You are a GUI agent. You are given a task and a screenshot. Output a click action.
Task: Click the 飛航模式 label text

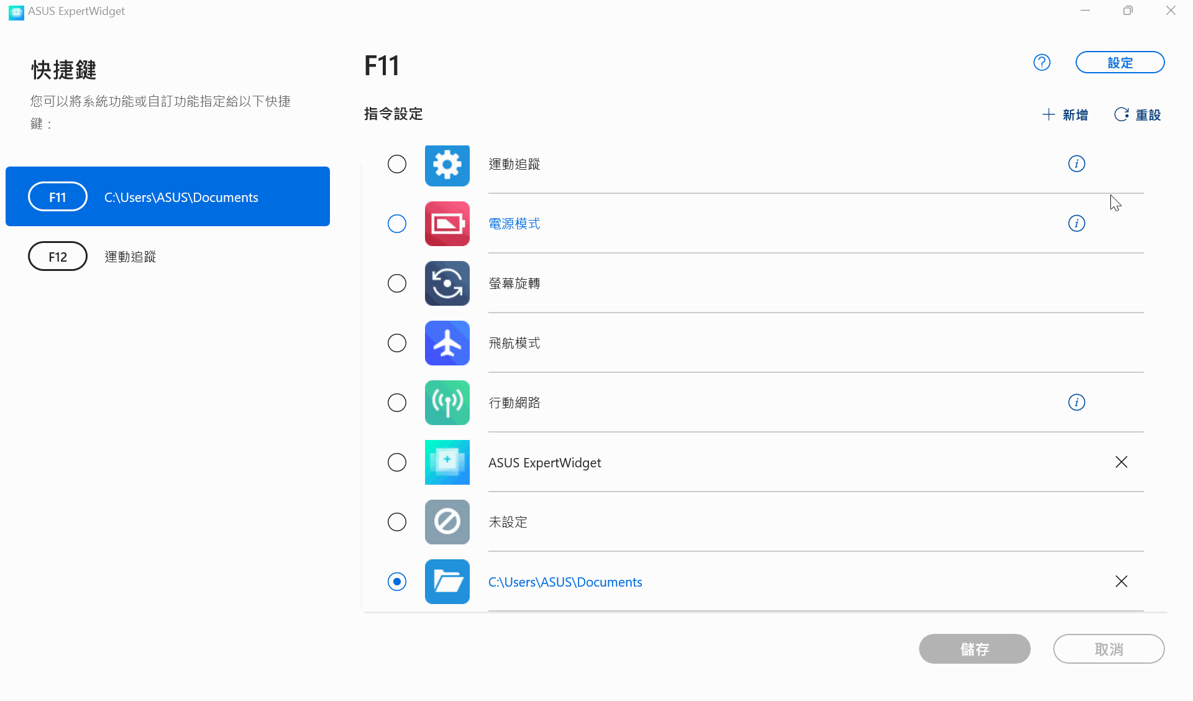(514, 343)
